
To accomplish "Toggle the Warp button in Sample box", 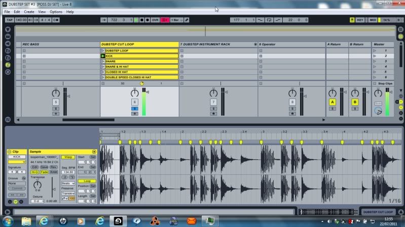I will (68, 157).
